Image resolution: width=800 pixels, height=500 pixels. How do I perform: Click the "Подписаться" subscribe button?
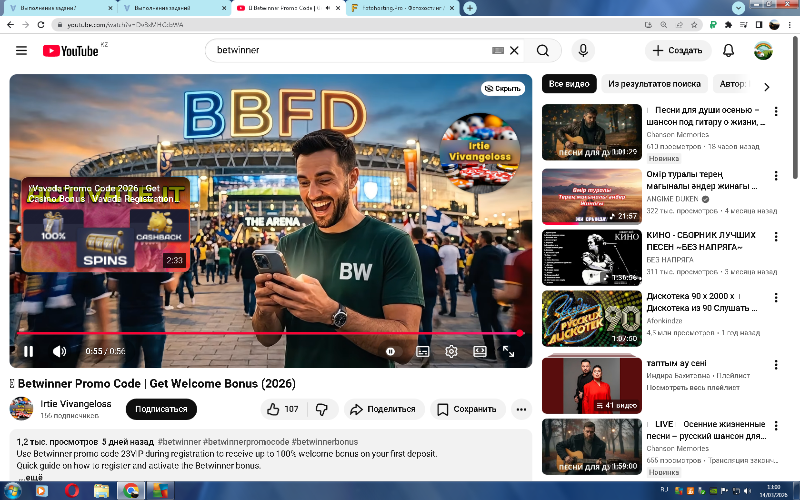(161, 409)
